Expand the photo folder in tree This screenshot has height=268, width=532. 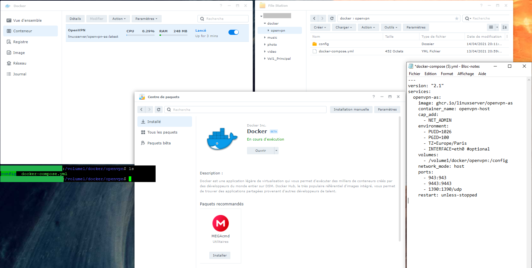tap(265, 45)
